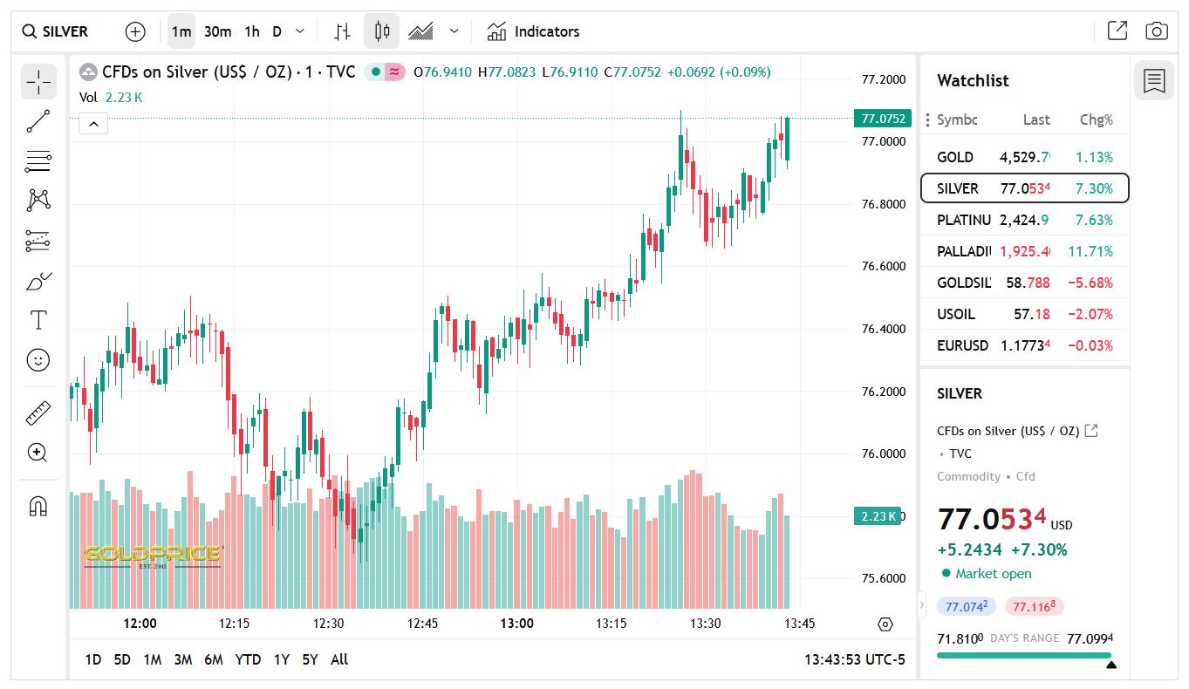Viewport: 1189px width, 689px height.
Task: Take a chart snapshot with camera icon
Action: (x=1157, y=31)
